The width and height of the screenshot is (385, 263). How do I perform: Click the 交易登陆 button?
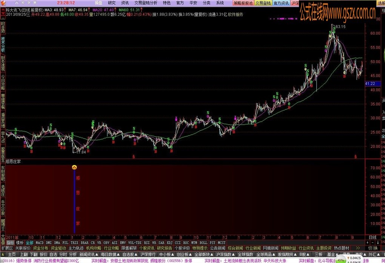click(x=263, y=3)
